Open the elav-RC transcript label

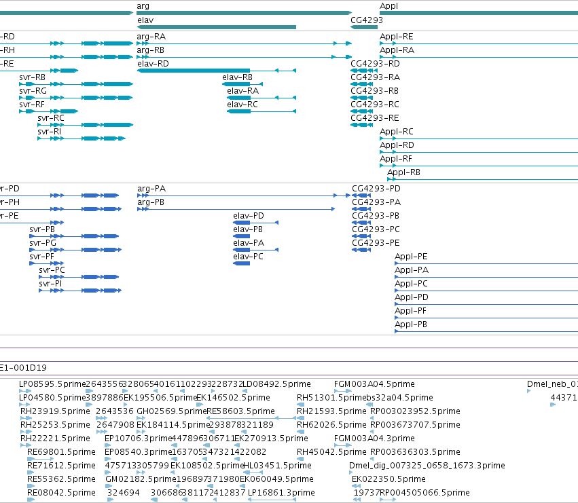tap(242, 105)
